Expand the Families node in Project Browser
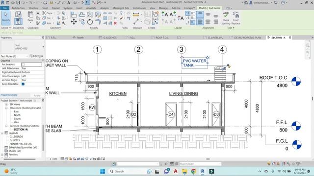The image size is (314, 176). point(2,154)
